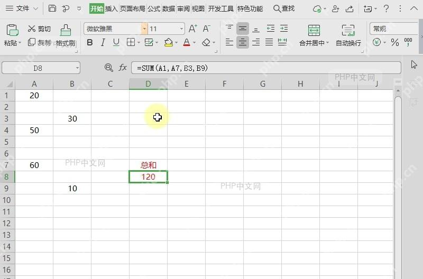The height and width of the screenshot is (279, 423).
Task: Click the top vertical align icon
Action: point(229,28)
